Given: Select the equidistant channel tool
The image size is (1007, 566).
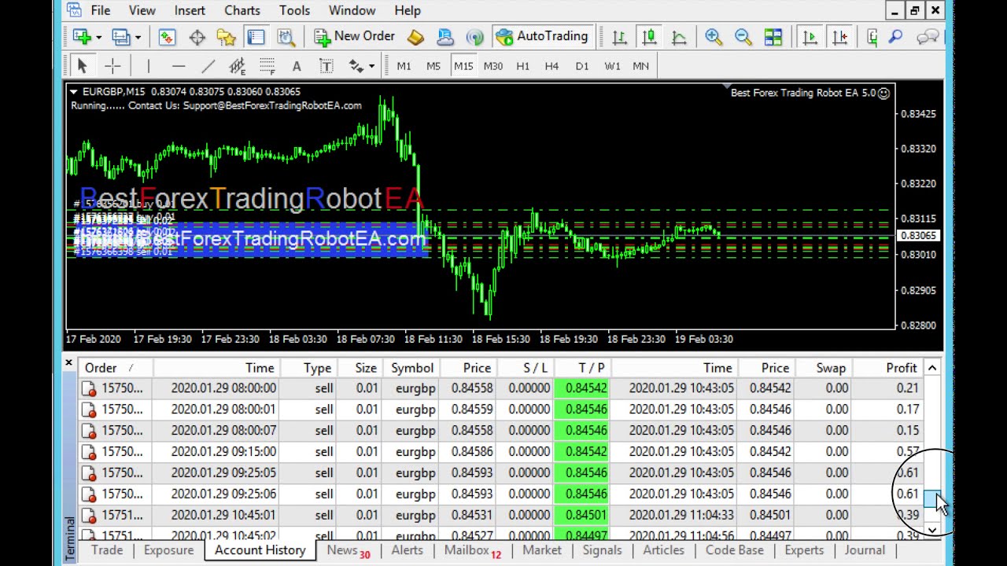Looking at the screenshot, I should tap(237, 66).
